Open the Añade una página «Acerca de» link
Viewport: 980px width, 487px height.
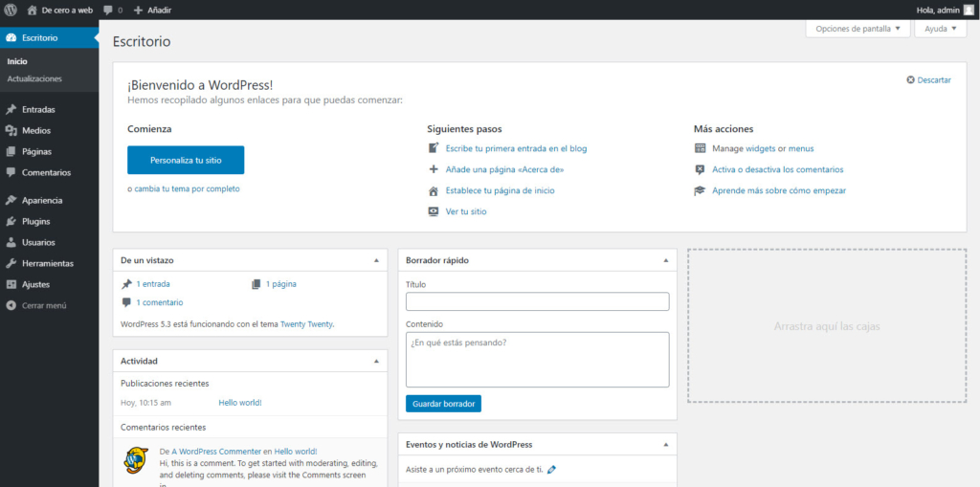point(505,169)
